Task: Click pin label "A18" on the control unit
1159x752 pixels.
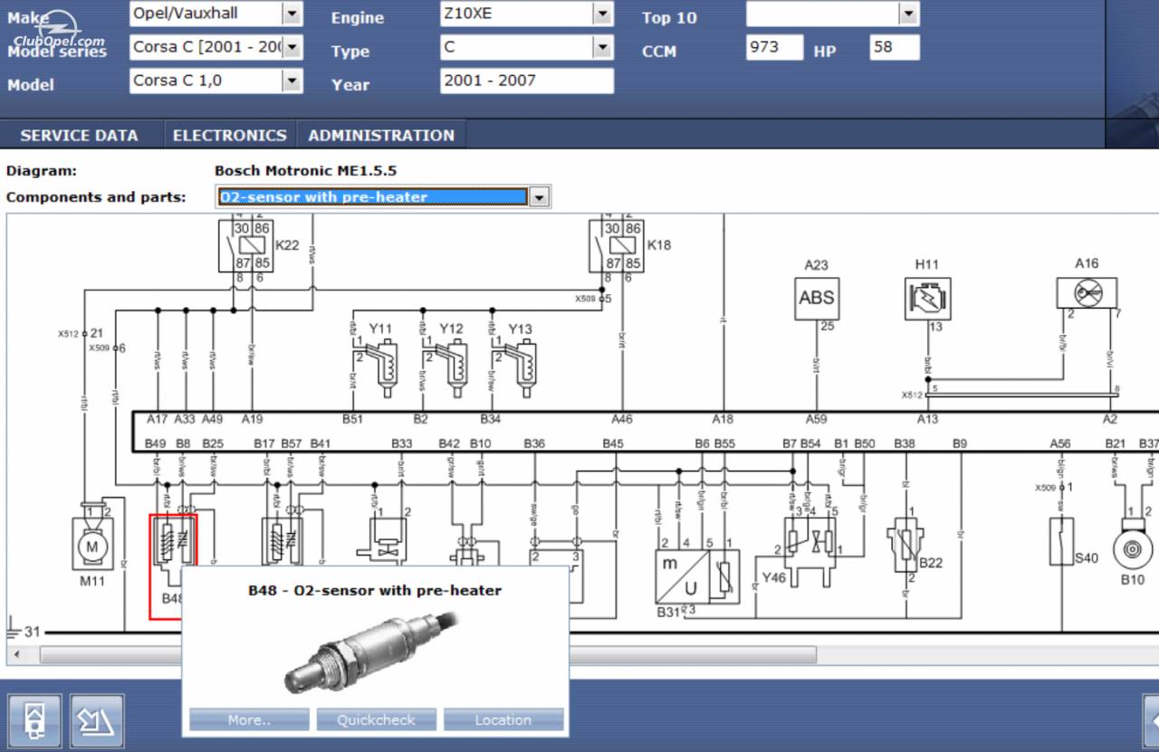Action: coord(723,419)
